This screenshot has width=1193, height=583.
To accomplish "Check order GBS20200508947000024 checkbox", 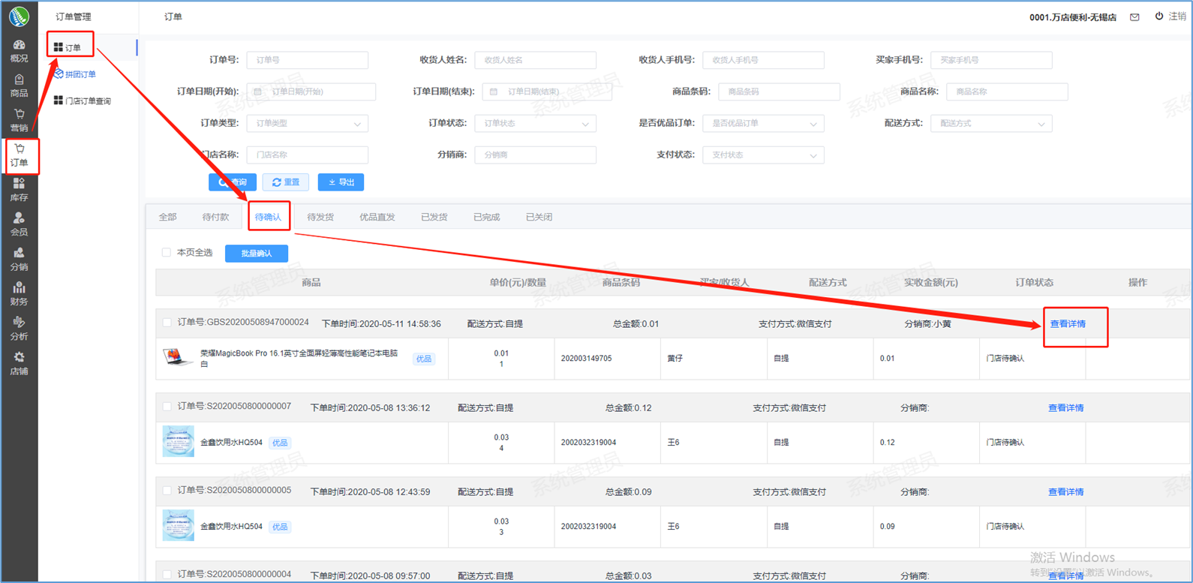I will tap(167, 323).
